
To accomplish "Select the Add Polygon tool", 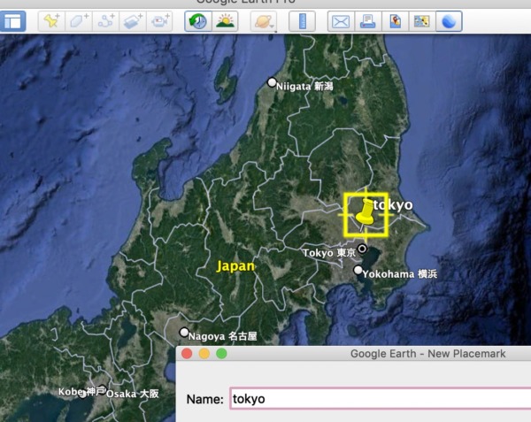I will point(78,21).
